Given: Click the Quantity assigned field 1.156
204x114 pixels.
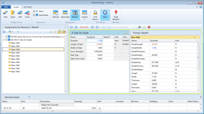Looking at the screenshot, I should pos(94,41).
